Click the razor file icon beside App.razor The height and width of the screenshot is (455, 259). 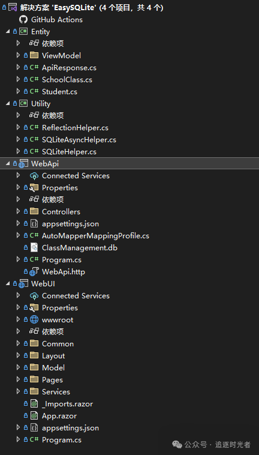(x=34, y=415)
